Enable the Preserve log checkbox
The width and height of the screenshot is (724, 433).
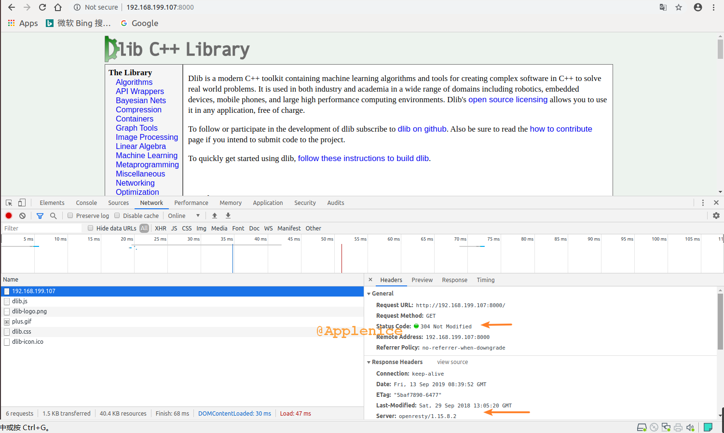[70, 216]
